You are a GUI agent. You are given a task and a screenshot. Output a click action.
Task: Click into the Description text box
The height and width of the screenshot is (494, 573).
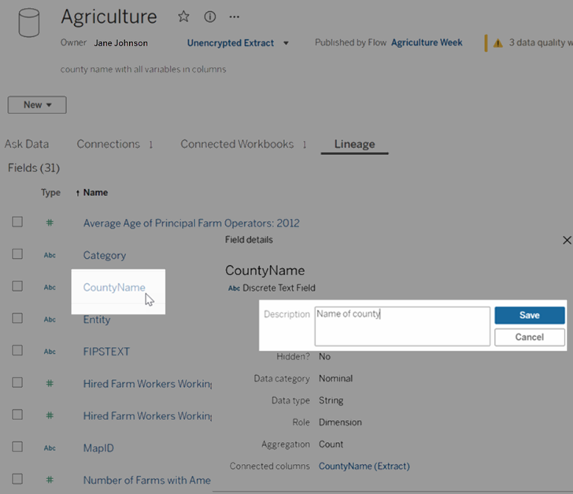coord(402,326)
